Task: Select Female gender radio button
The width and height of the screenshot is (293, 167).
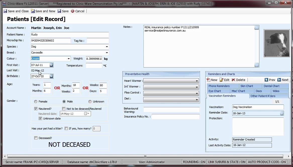Action: tap(36, 101)
